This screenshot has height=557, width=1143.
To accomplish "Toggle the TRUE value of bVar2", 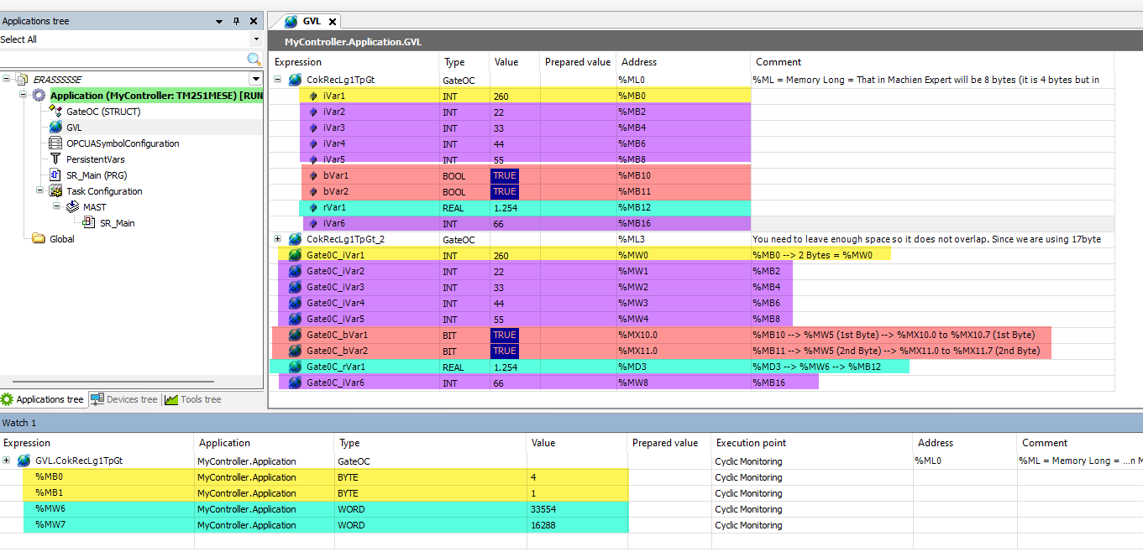I will [x=505, y=191].
